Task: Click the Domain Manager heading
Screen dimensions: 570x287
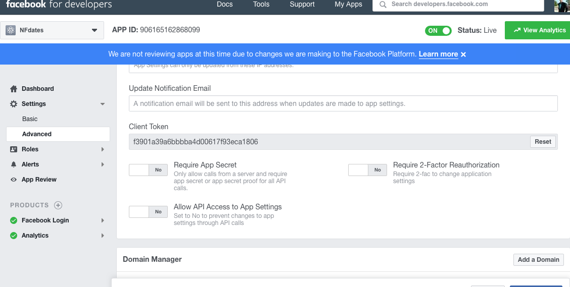Action: point(152,259)
